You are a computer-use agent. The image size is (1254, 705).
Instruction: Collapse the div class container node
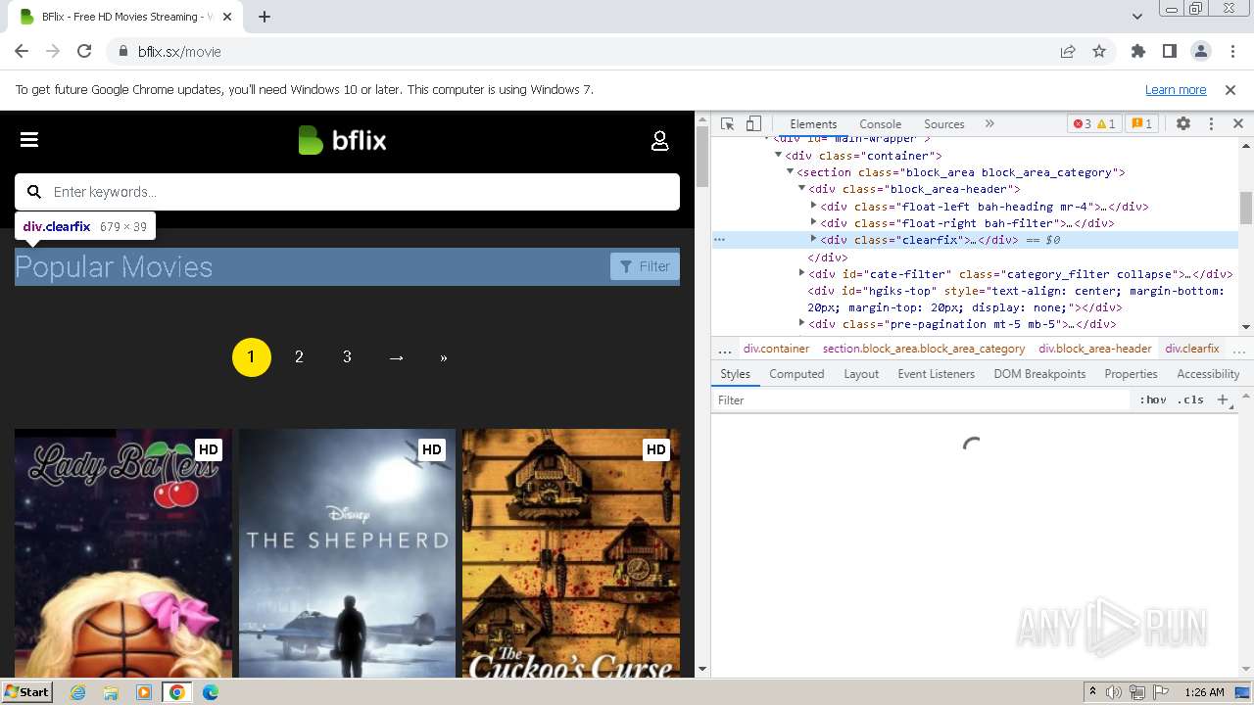pyautogui.click(x=779, y=156)
